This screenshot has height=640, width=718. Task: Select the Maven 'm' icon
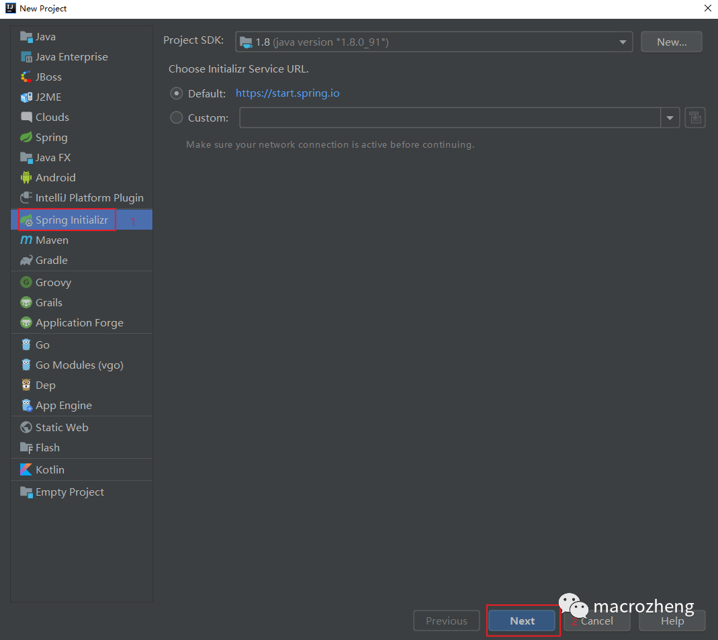click(26, 240)
